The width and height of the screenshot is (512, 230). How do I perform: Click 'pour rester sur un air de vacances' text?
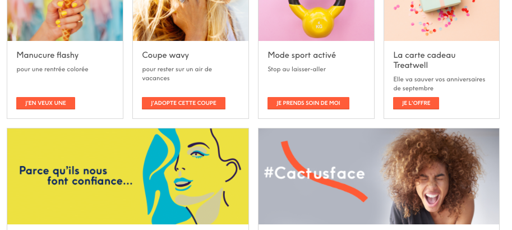tap(177, 74)
